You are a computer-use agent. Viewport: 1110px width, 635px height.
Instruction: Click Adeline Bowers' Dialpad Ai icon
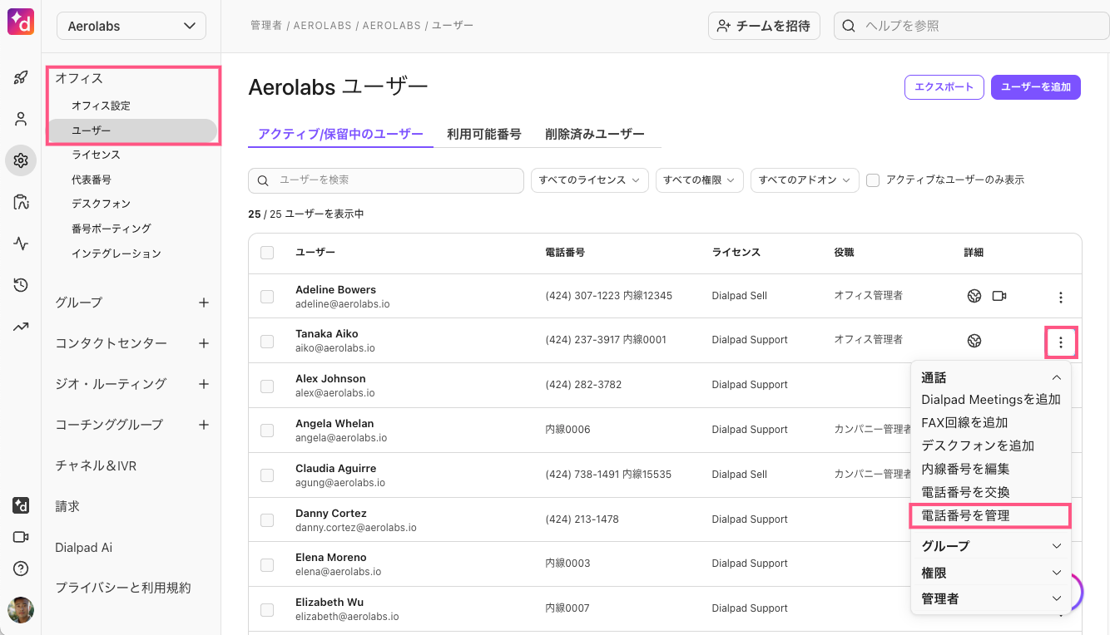[x=974, y=296]
